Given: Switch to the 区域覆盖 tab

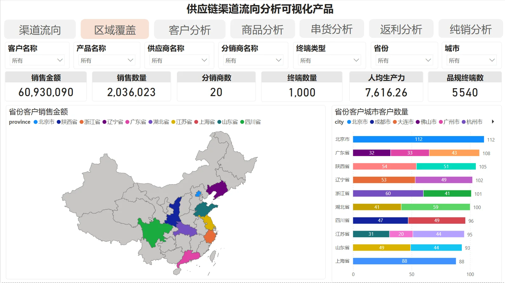Looking at the screenshot, I should point(115,29).
